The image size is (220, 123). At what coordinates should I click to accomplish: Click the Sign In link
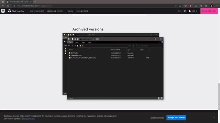coord(193,11)
